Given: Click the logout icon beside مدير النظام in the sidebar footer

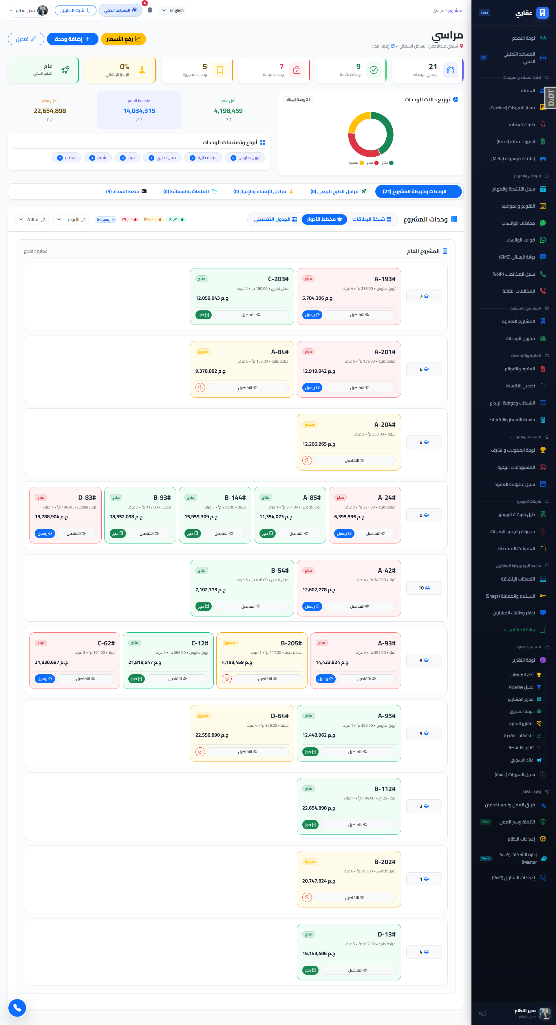Looking at the screenshot, I should tap(482, 1013).
